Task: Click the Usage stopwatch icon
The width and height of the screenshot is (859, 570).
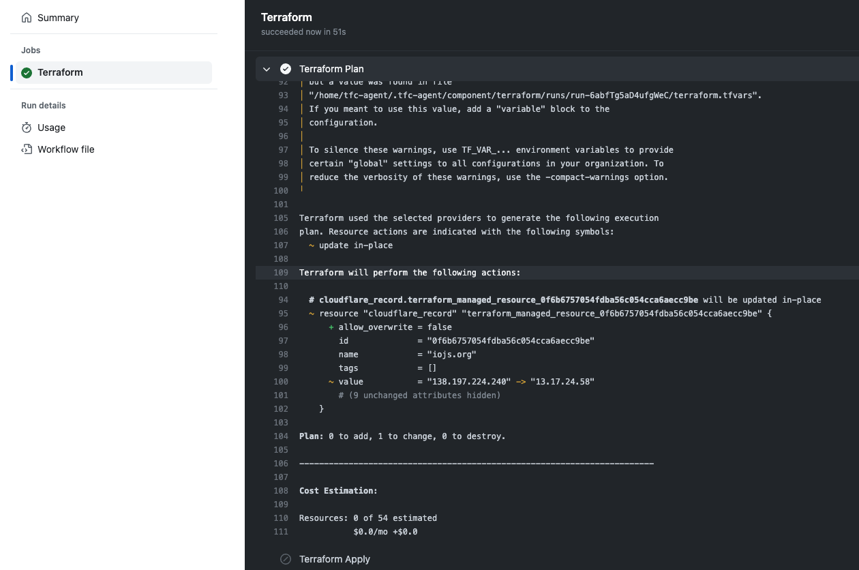Action: point(27,127)
